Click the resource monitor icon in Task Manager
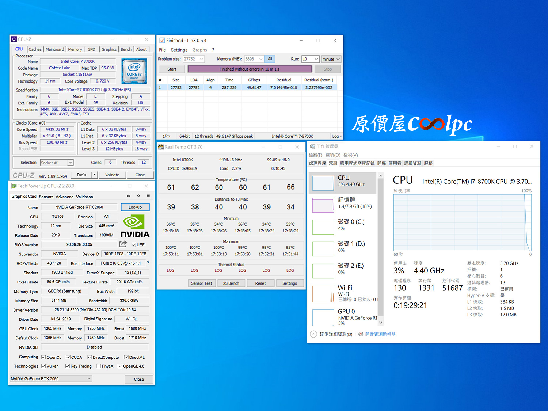Viewport: 548px width, 411px height. point(361,334)
